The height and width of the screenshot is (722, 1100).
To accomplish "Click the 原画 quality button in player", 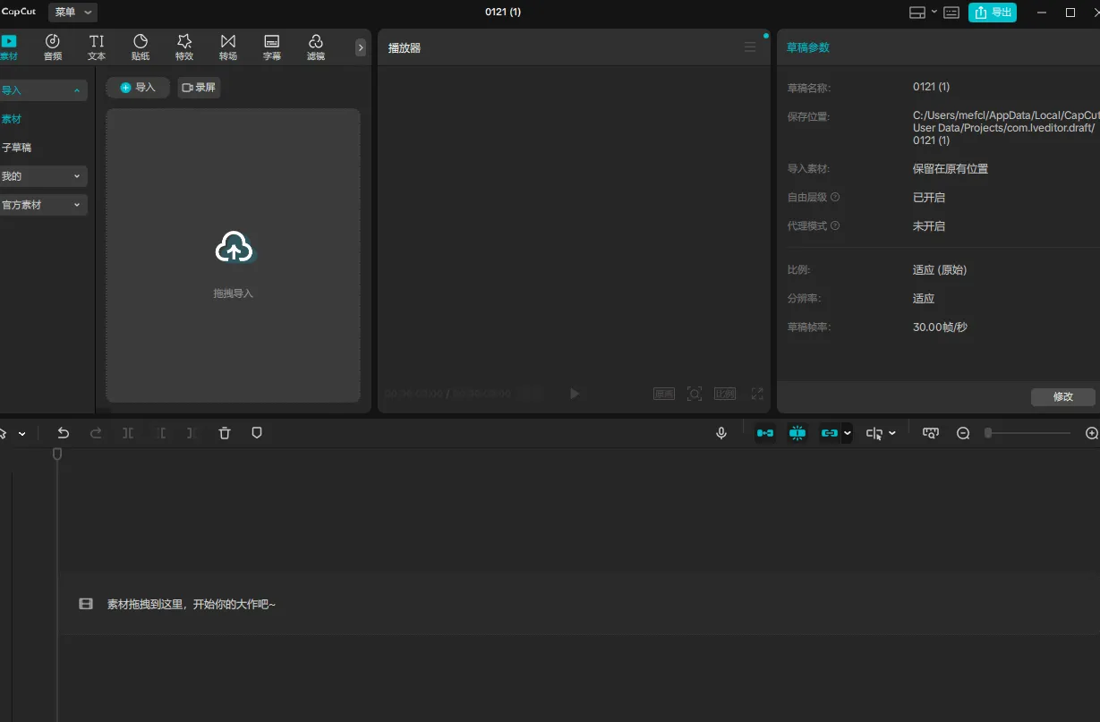I will tap(664, 394).
